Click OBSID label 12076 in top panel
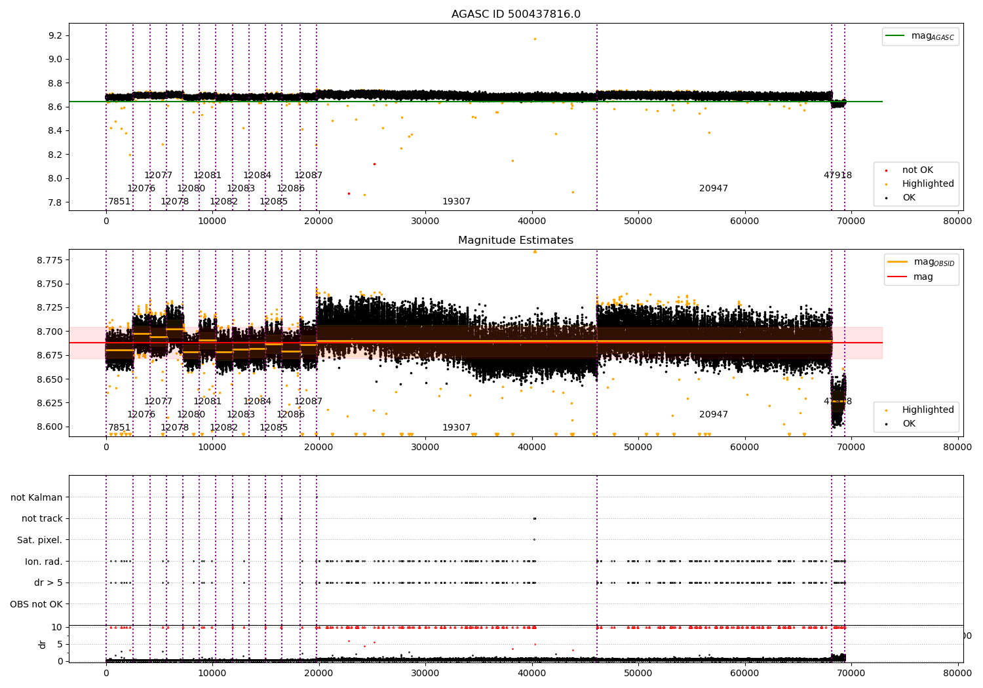The height and width of the screenshot is (688, 983). pos(141,189)
